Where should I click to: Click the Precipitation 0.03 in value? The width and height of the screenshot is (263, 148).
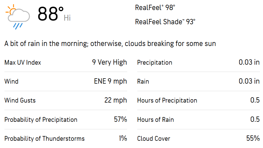point(249,62)
